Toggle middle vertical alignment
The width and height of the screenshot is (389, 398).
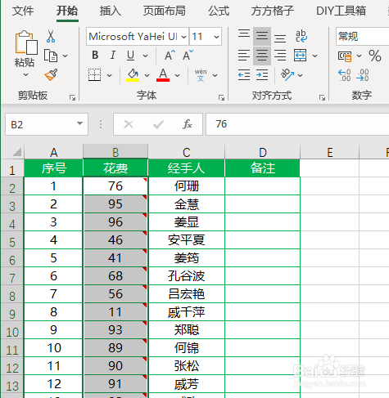point(262,36)
